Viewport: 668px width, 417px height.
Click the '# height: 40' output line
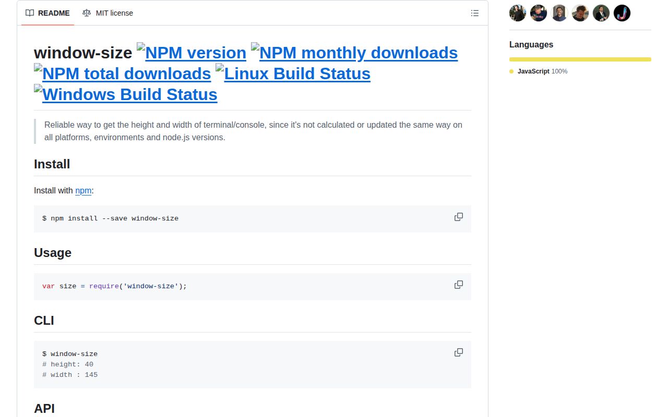pyautogui.click(x=68, y=364)
